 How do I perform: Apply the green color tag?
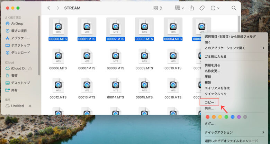[226, 117]
